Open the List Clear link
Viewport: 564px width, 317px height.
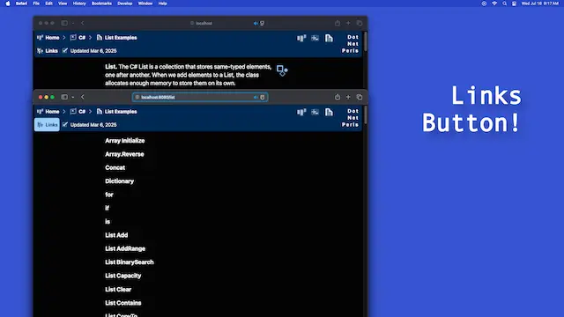[118, 290]
